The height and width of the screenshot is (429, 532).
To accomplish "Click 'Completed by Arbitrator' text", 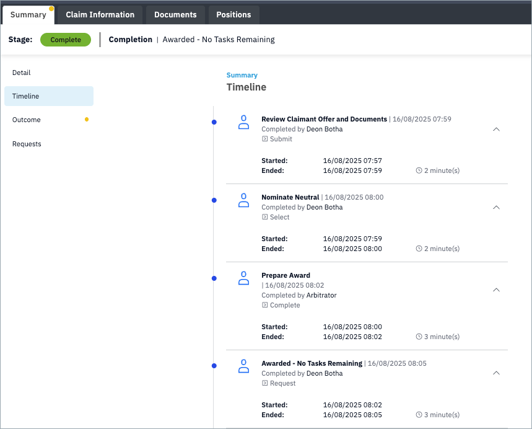I will (x=299, y=295).
